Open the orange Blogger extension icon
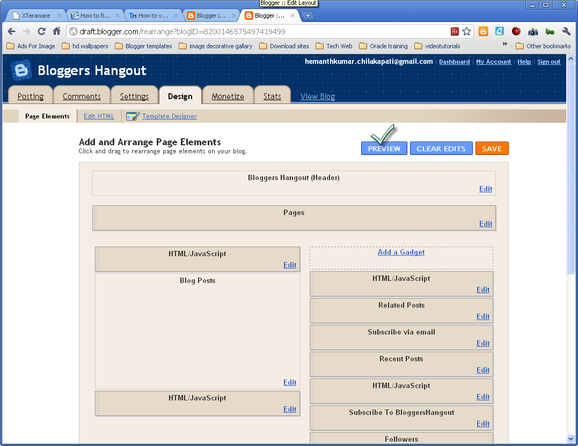The height and width of the screenshot is (446, 578). 483,31
